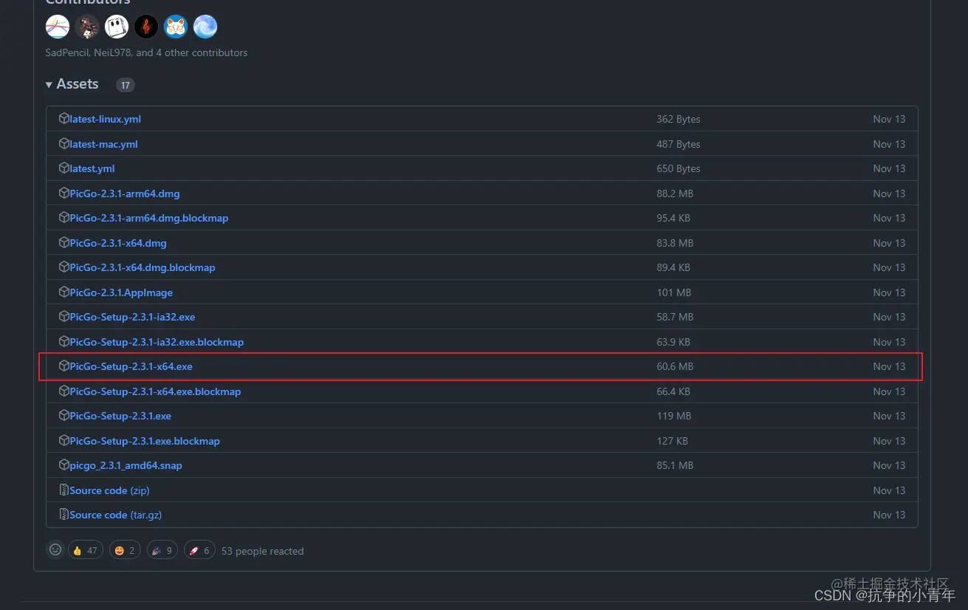Download PicGo-2.3.1.AppImage
The height and width of the screenshot is (610, 968).
tap(121, 292)
